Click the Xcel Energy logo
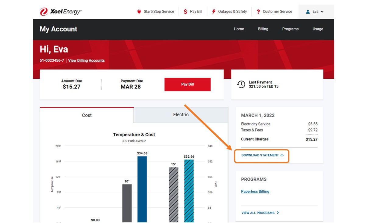The height and width of the screenshot is (223, 389). [x=60, y=11]
